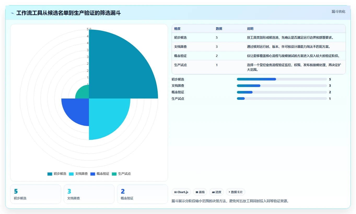
Task: Click description starting 仅让能够覆盖核心流程
Action: point(293,56)
